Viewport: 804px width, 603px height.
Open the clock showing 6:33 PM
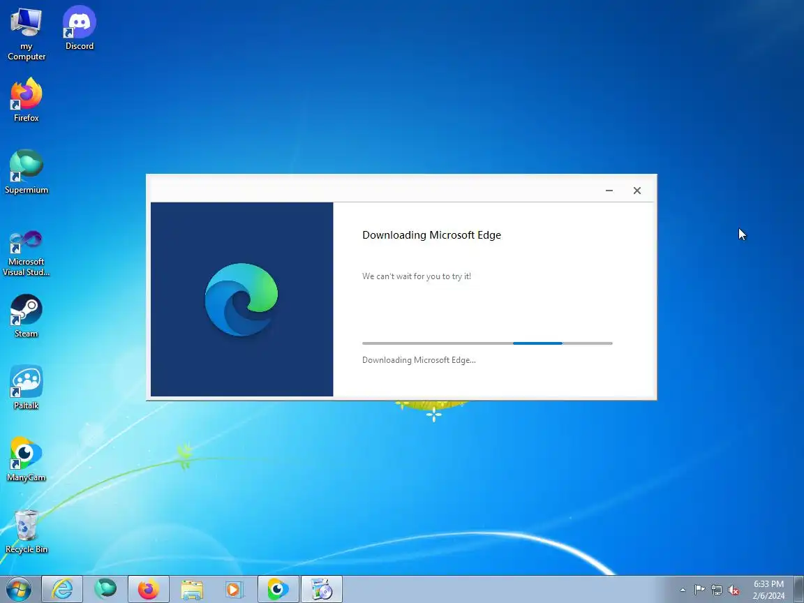(768, 590)
